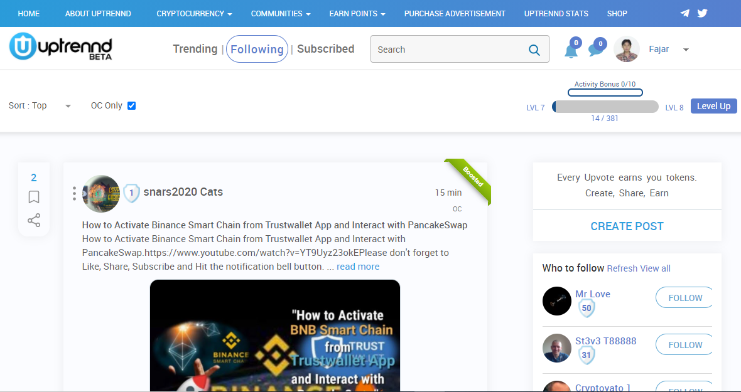
Task: Go to the Home menu item
Action: coord(28,14)
